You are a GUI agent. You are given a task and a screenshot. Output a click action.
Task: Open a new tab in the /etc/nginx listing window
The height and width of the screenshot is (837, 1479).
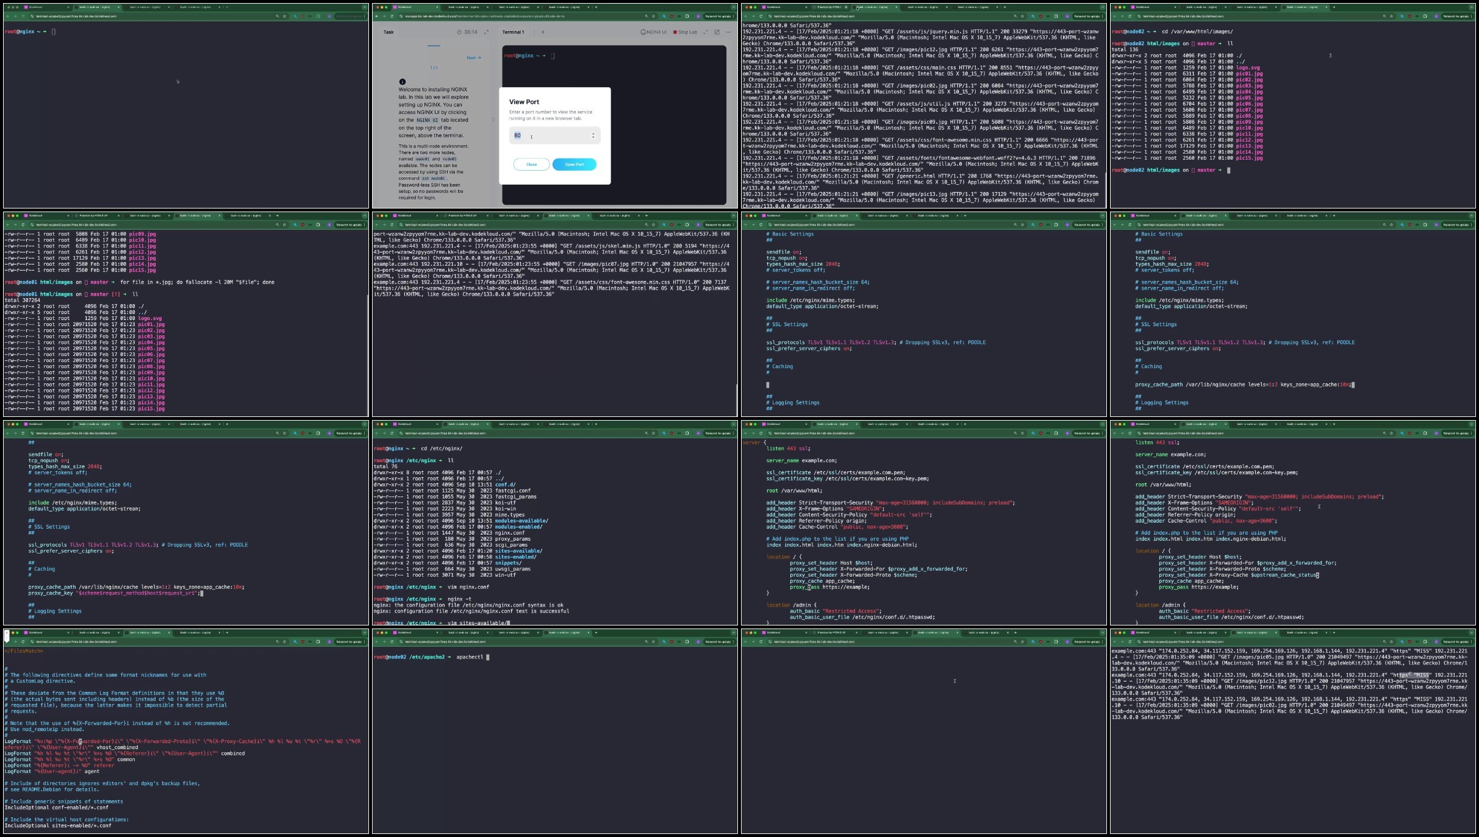tap(596, 424)
